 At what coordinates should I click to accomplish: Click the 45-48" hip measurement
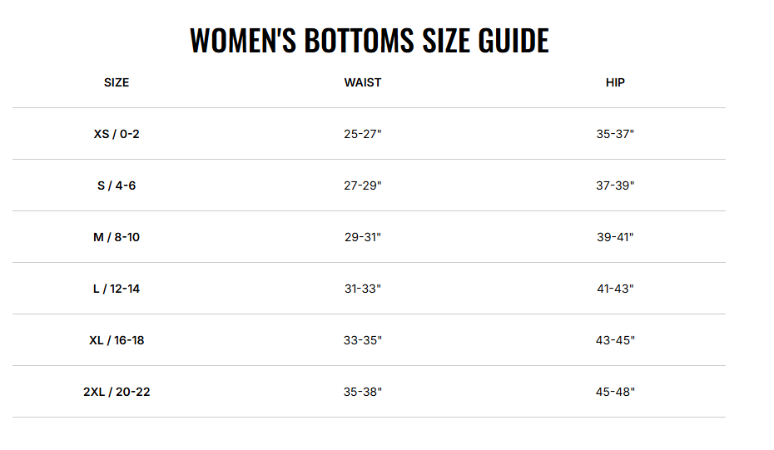pos(615,392)
